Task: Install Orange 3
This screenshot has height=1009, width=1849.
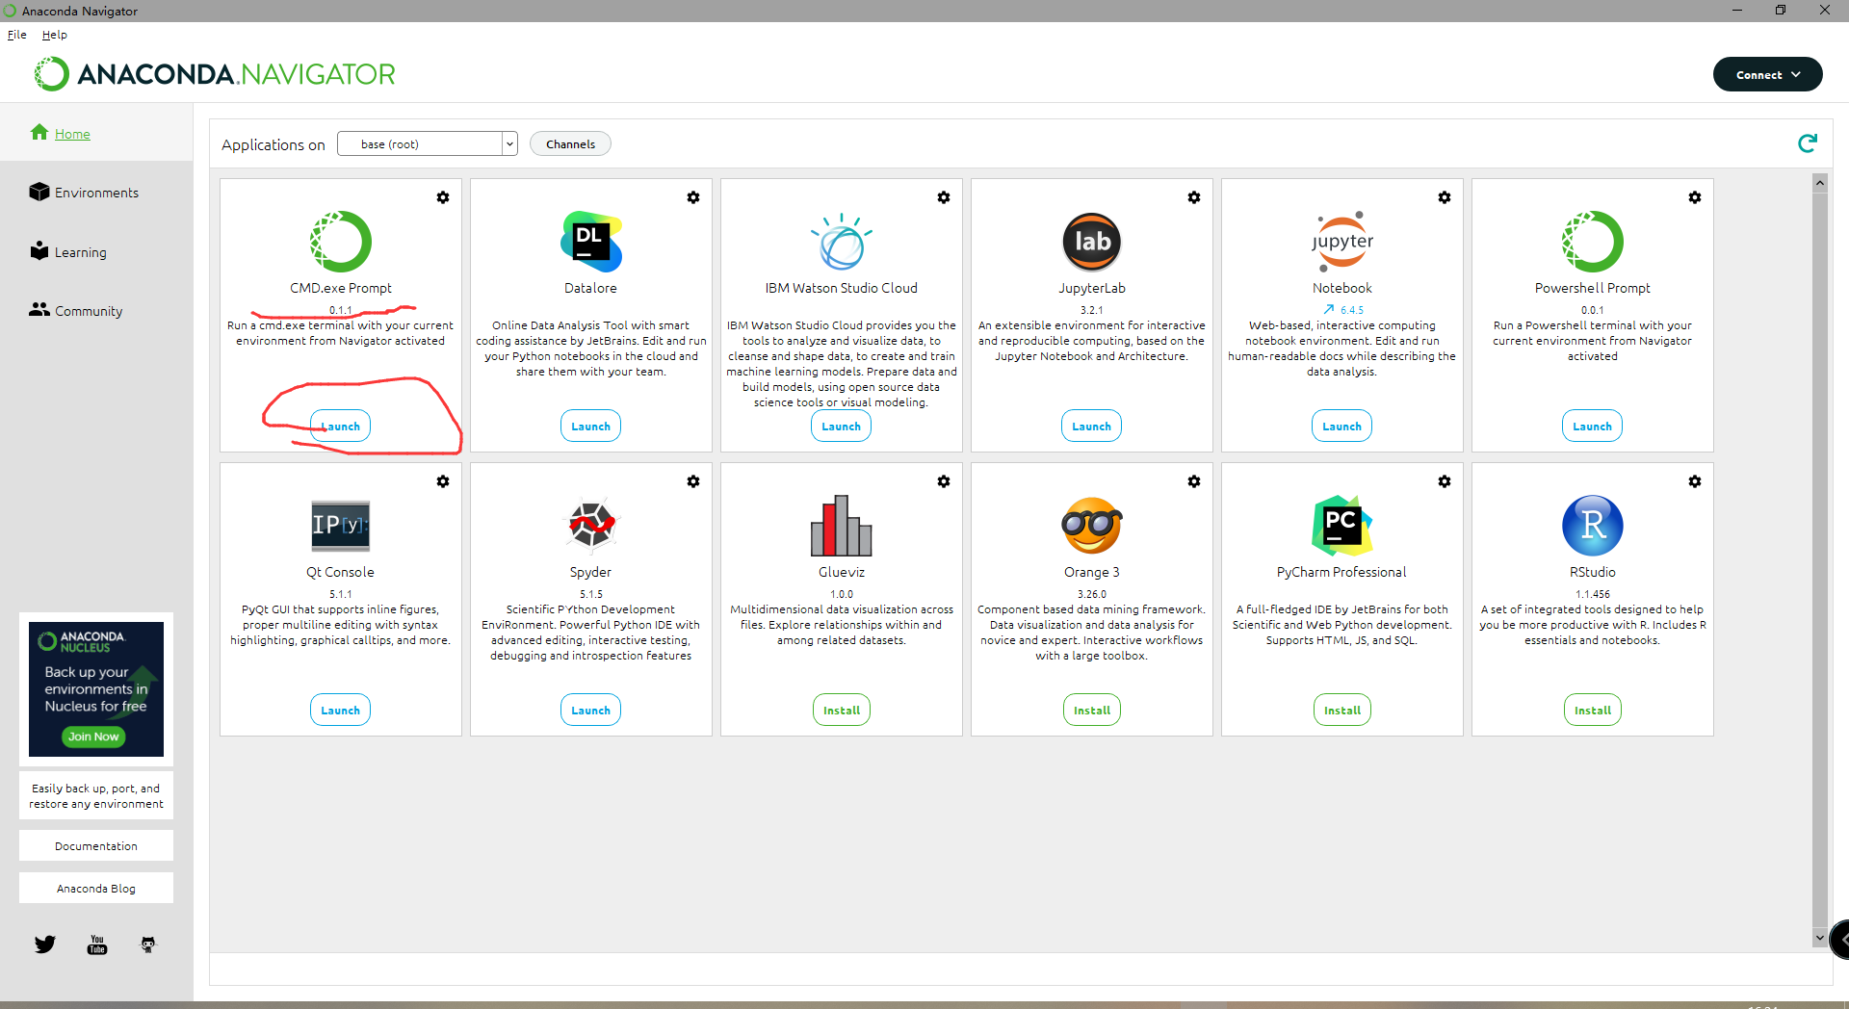Action: pyautogui.click(x=1092, y=710)
